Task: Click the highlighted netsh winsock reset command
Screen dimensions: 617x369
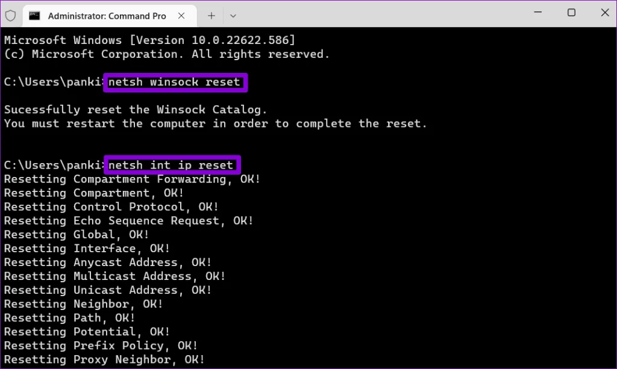Action: pos(175,82)
